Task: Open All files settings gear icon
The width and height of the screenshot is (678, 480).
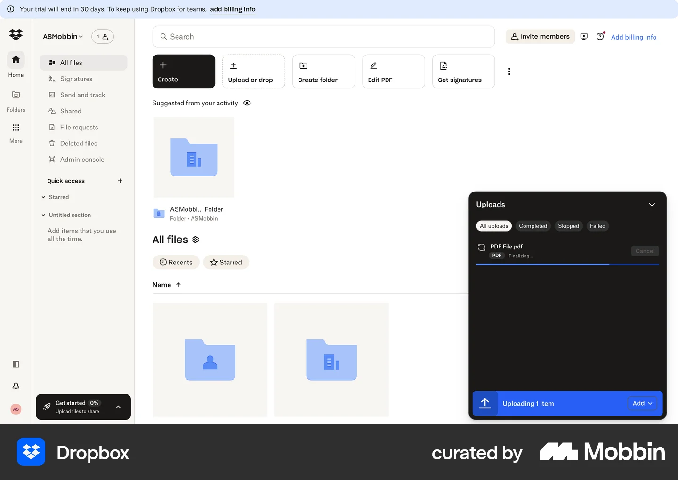Action: pyautogui.click(x=196, y=240)
